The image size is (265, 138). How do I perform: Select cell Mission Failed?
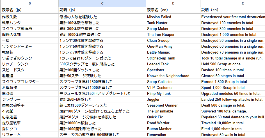(x=173, y=17)
